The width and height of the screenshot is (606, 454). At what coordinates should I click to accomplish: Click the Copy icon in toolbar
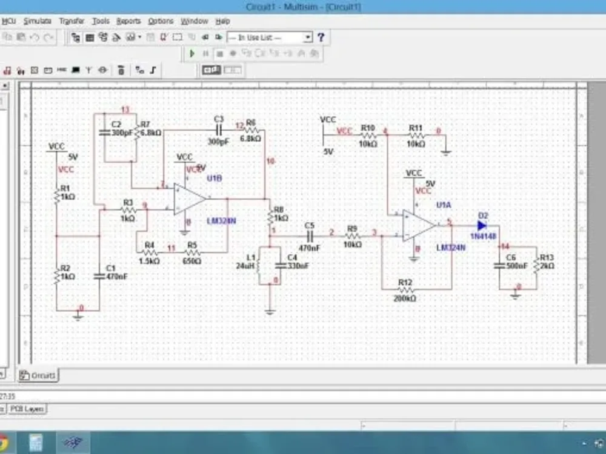point(7,37)
